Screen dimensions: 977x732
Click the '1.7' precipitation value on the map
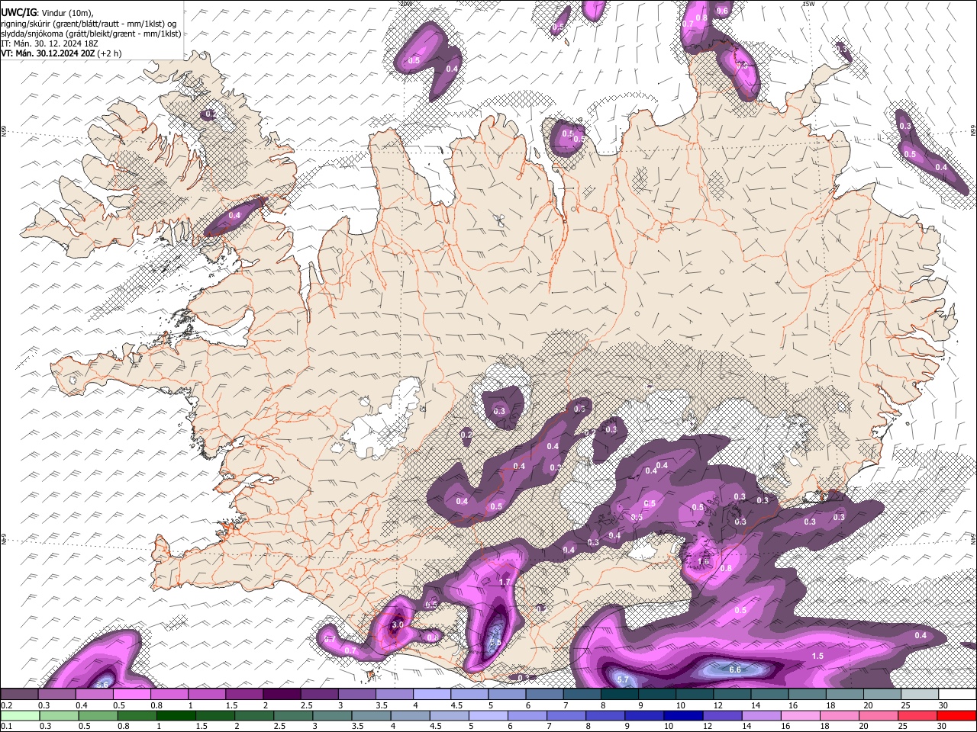[x=505, y=582]
